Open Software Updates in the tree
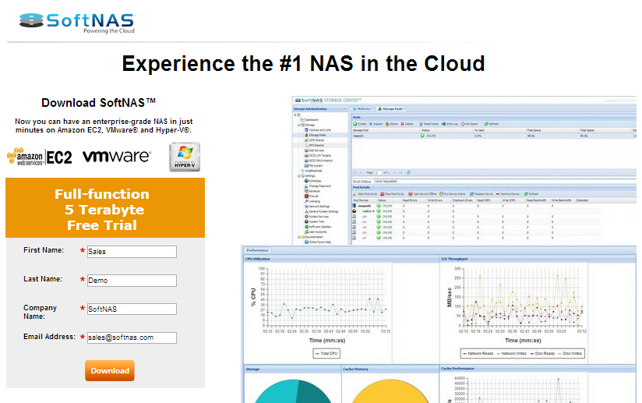This screenshot has width=642, height=403. coord(318,227)
